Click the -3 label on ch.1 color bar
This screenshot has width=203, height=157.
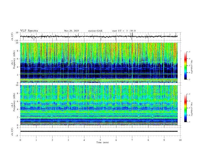click(x=189, y=52)
